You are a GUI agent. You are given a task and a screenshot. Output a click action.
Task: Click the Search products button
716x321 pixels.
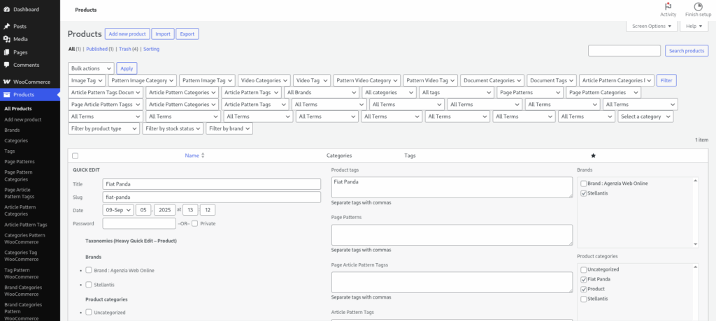(687, 51)
